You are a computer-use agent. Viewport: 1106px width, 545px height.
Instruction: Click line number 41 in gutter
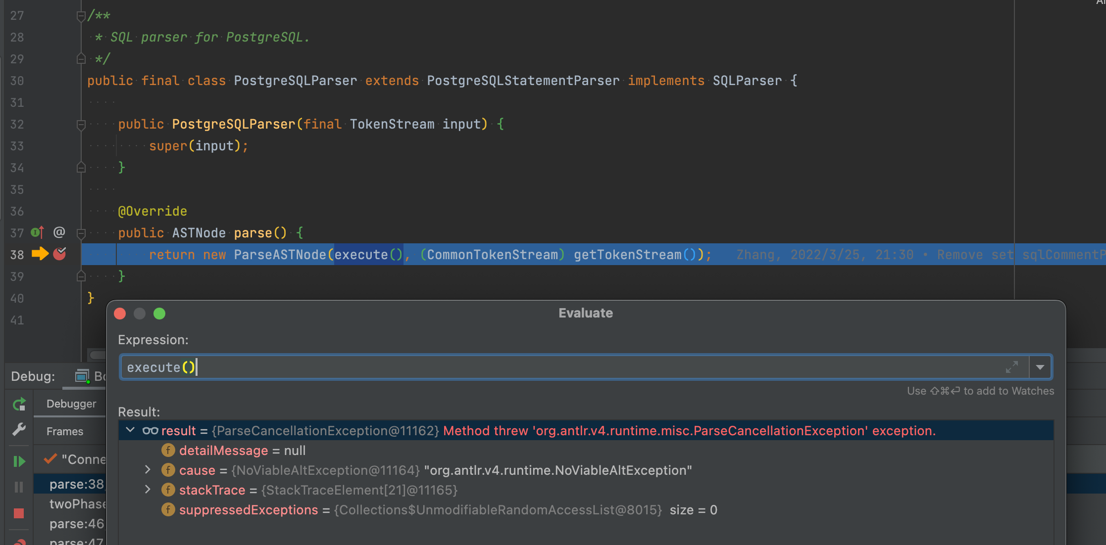click(17, 320)
